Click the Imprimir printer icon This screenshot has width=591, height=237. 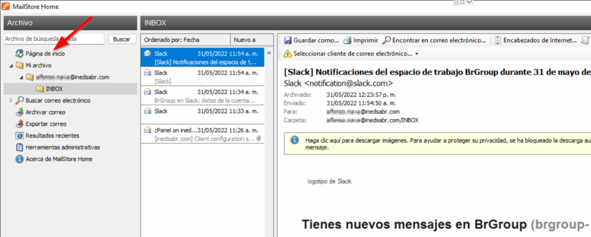[x=347, y=40]
